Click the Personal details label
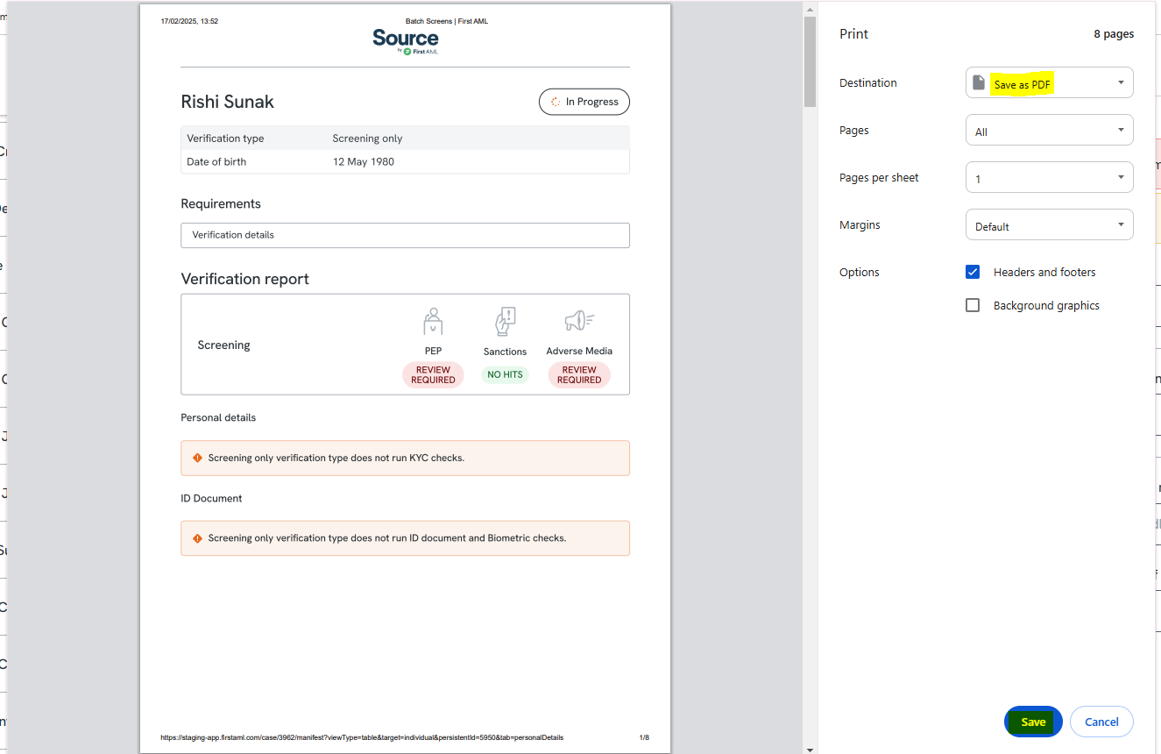 [218, 417]
